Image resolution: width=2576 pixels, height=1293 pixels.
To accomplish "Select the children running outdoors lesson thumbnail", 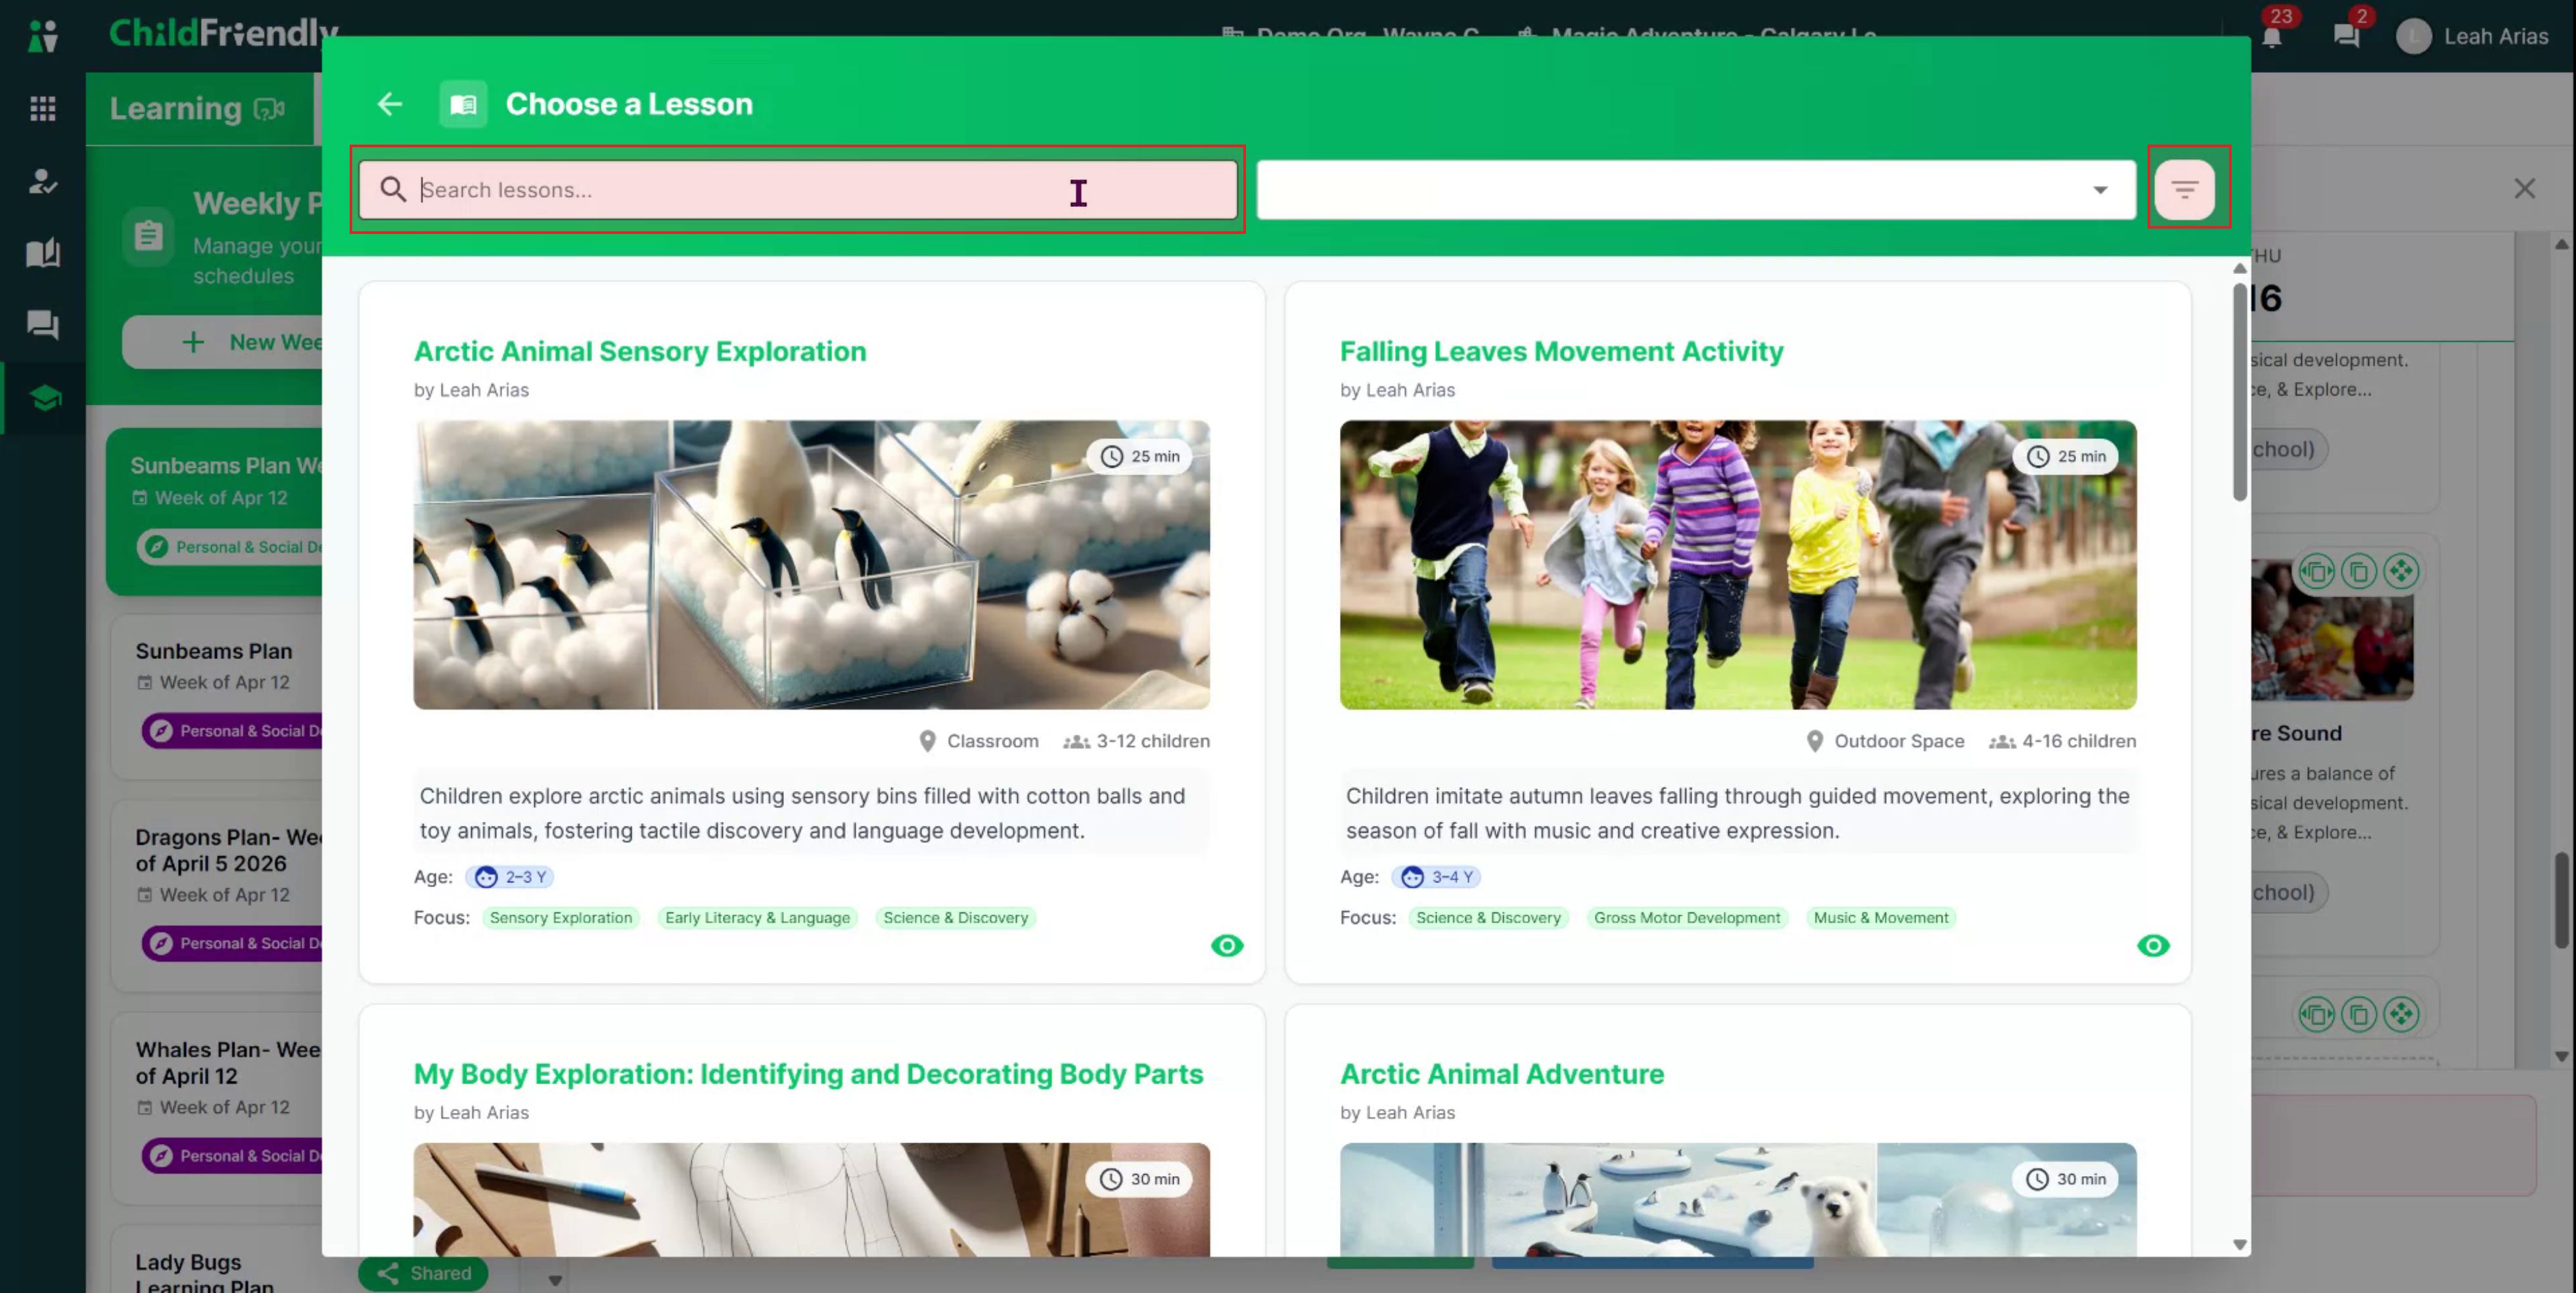I will [1738, 564].
